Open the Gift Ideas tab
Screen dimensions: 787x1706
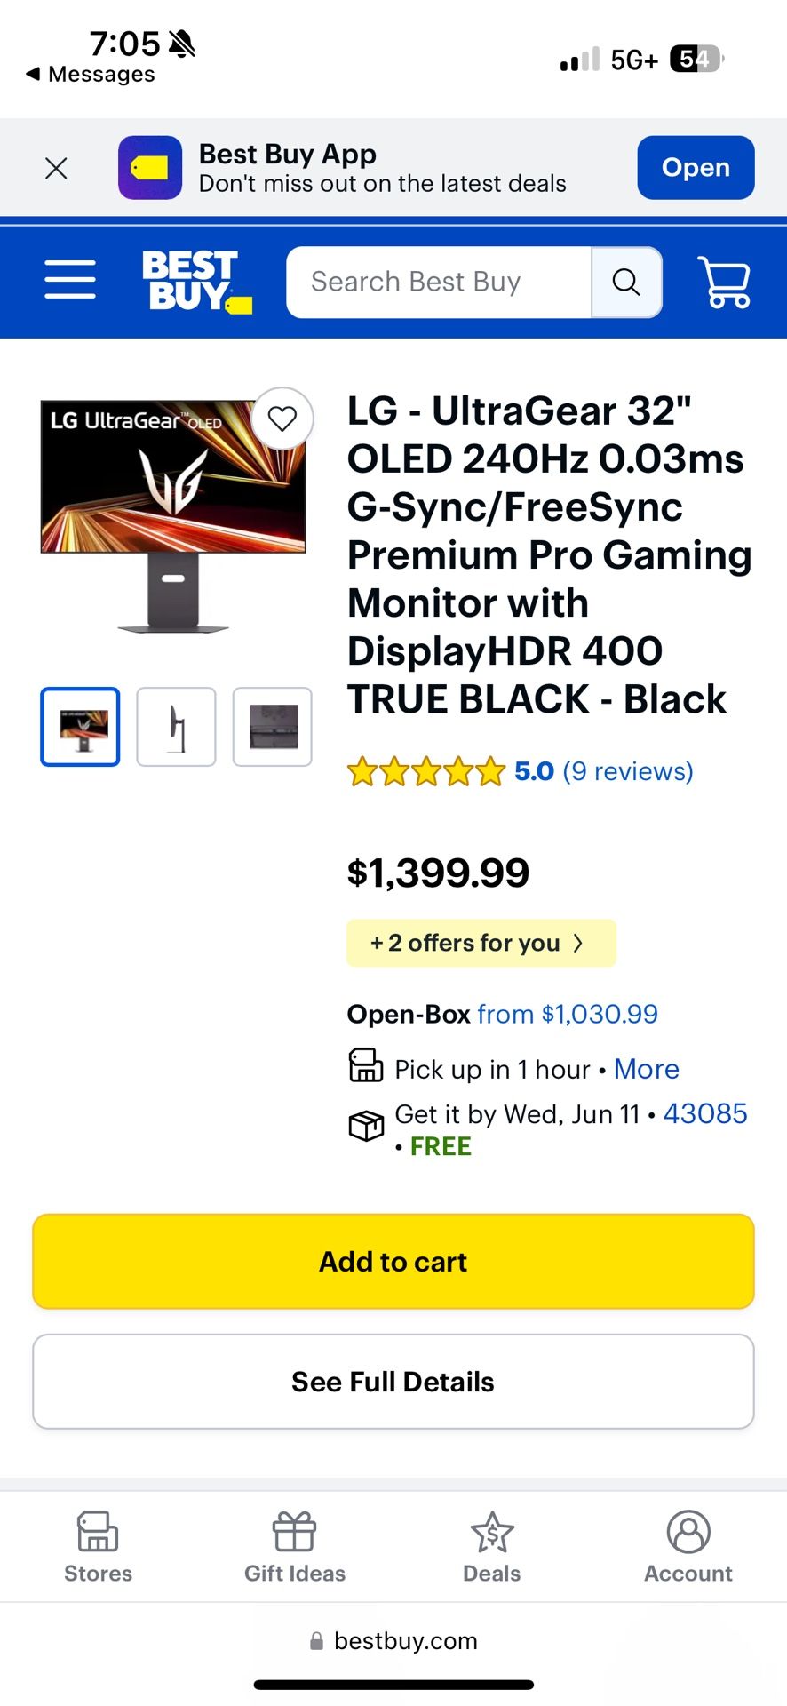(295, 1547)
